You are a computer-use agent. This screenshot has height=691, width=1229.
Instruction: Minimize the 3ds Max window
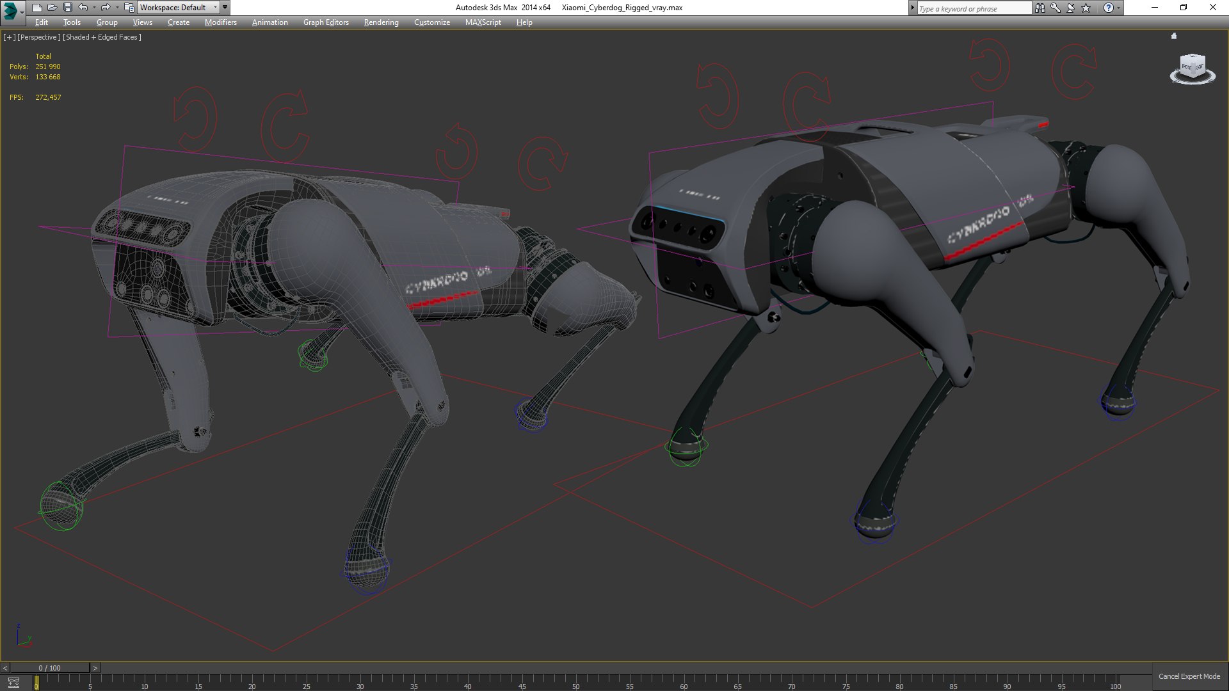click(1154, 8)
